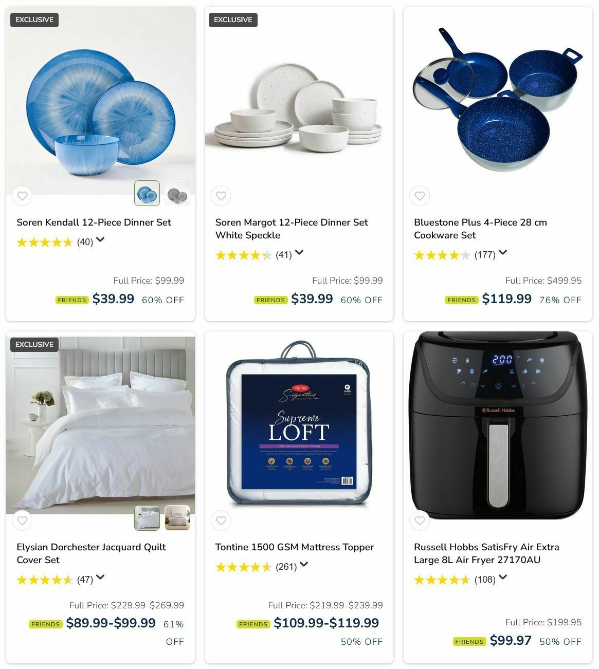
Task: Heart the Russell Hobbs Air Fryer
Action: [x=420, y=521]
